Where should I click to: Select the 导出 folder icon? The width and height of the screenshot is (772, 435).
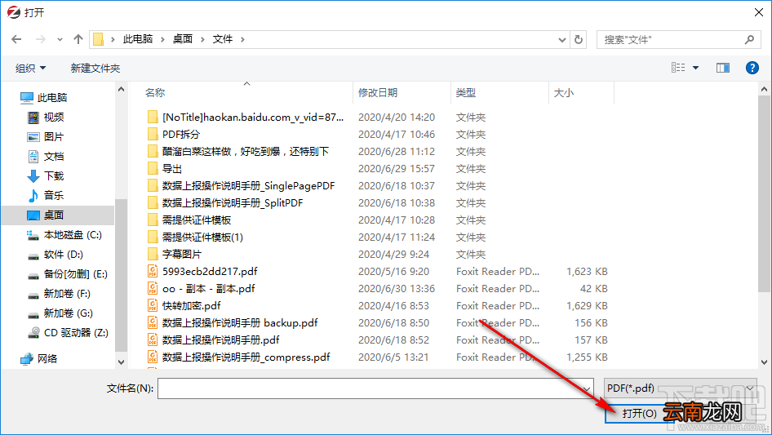tap(153, 168)
